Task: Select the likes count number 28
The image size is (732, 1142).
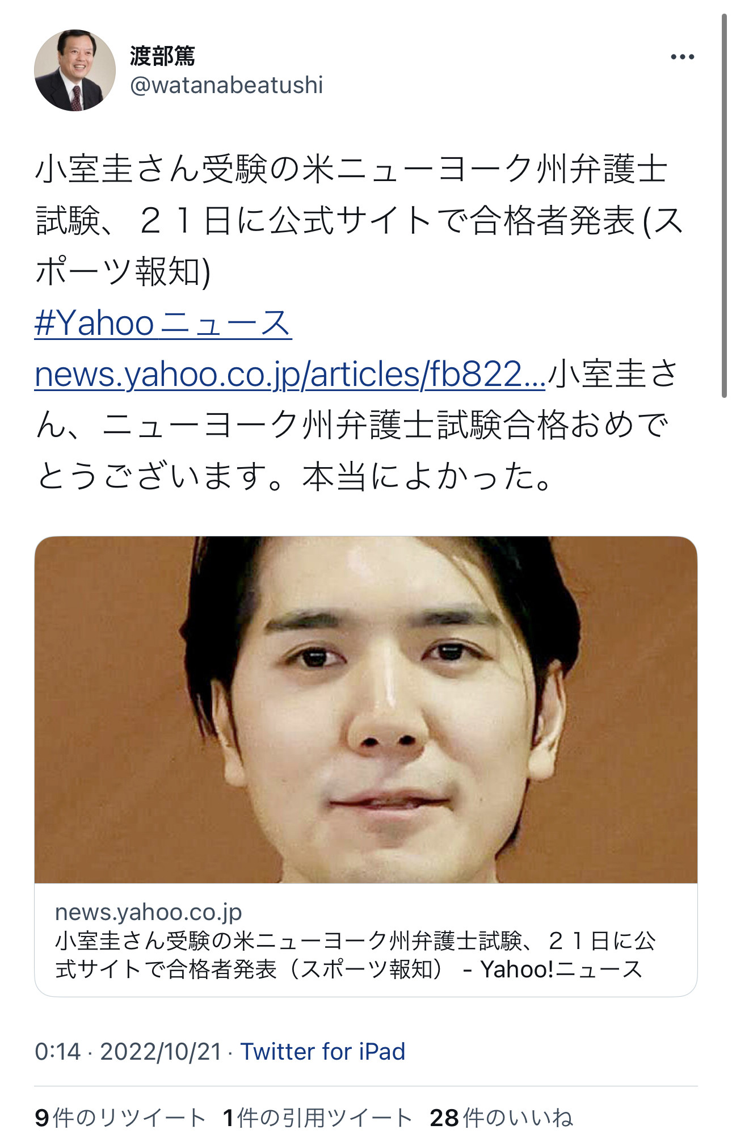Action: [x=444, y=1118]
